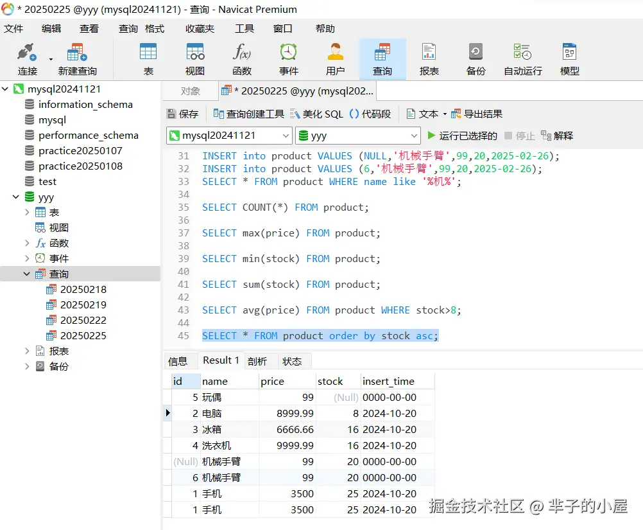Open the 编辑 menu

click(x=51, y=28)
